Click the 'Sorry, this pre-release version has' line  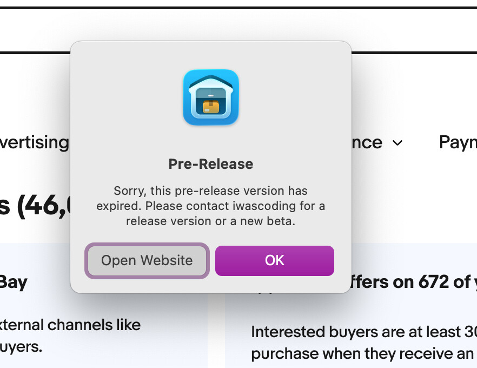tap(210, 191)
